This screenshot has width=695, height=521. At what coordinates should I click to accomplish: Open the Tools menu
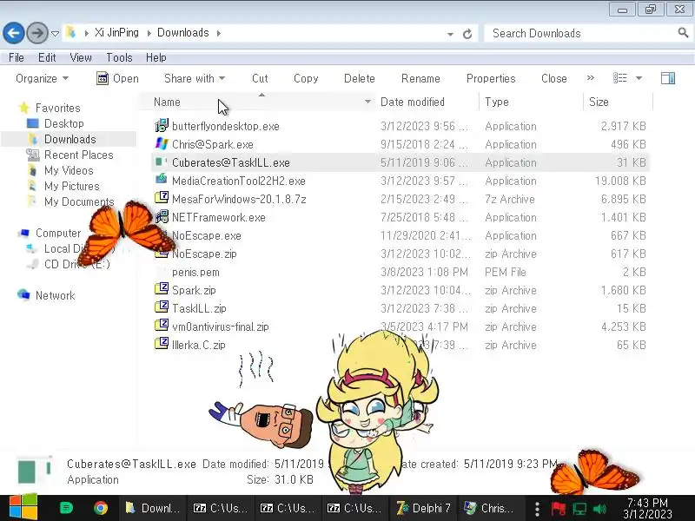(x=119, y=57)
